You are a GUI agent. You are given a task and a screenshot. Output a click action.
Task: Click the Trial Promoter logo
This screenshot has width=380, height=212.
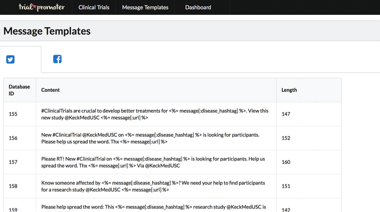point(41,7)
